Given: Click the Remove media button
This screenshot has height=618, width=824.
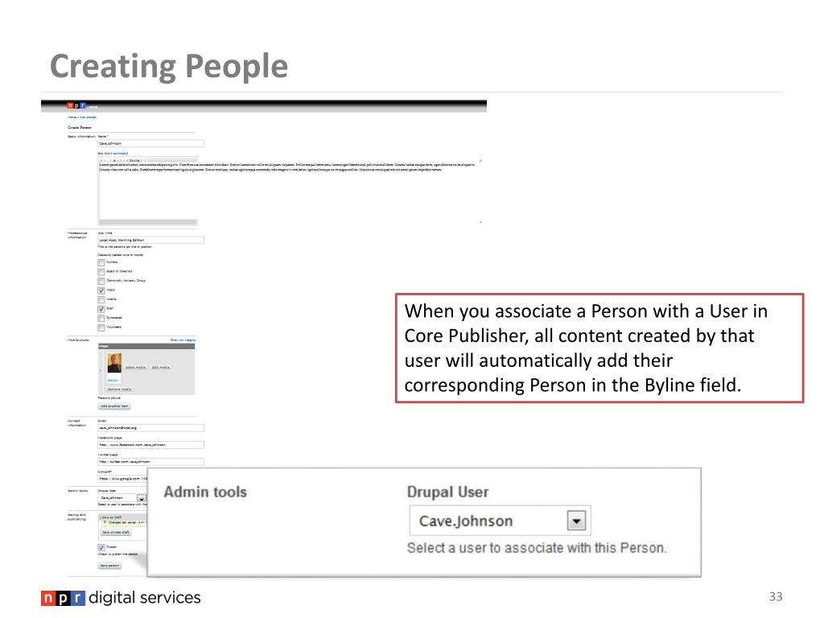Looking at the screenshot, I should (119, 389).
